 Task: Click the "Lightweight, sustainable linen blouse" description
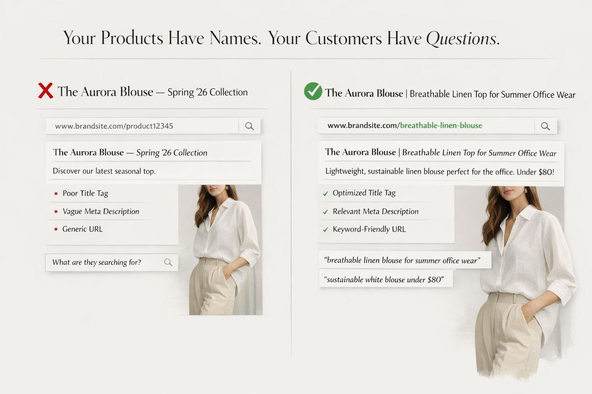[440, 172]
